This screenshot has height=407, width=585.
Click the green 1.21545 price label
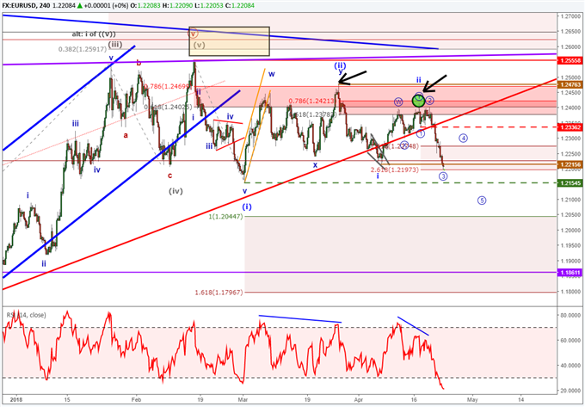(x=570, y=182)
